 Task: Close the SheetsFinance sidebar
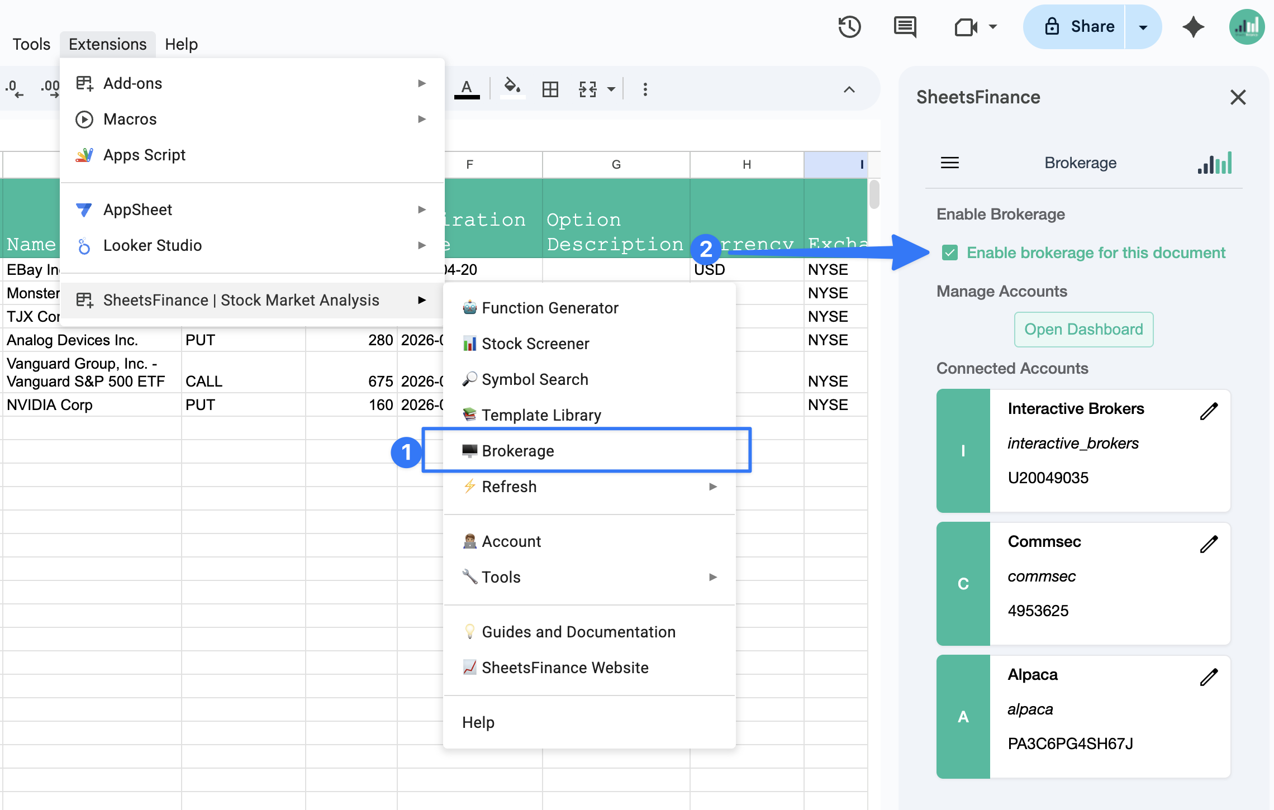[1238, 97]
